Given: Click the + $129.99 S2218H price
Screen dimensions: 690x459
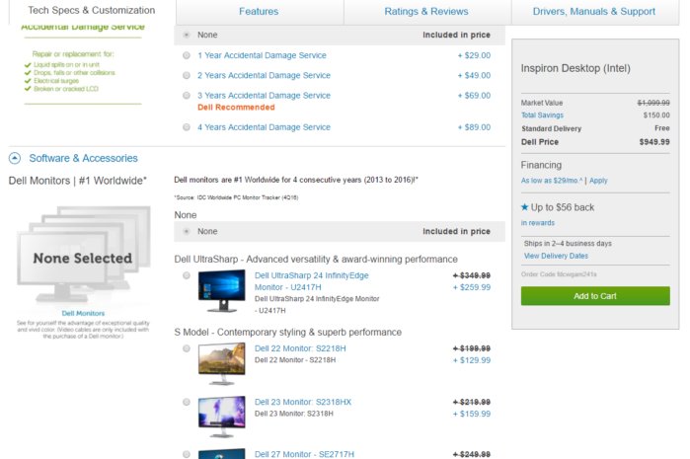Looking at the screenshot, I should tap(472, 360).
